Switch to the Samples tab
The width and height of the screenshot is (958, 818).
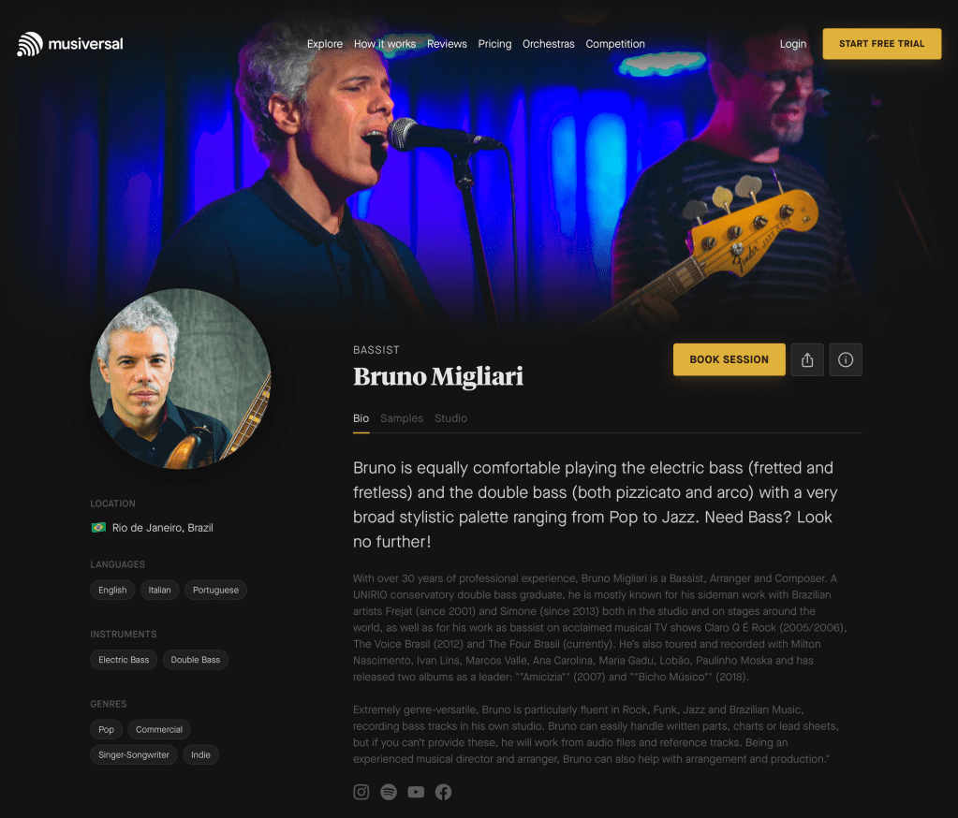402,418
